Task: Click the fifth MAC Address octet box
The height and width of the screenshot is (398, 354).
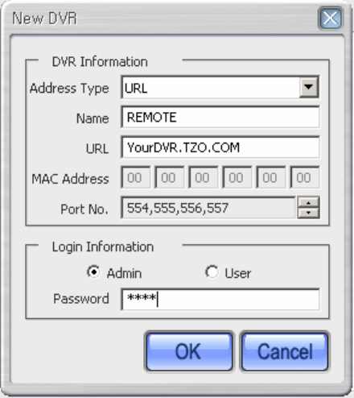Action: pos(271,177)
